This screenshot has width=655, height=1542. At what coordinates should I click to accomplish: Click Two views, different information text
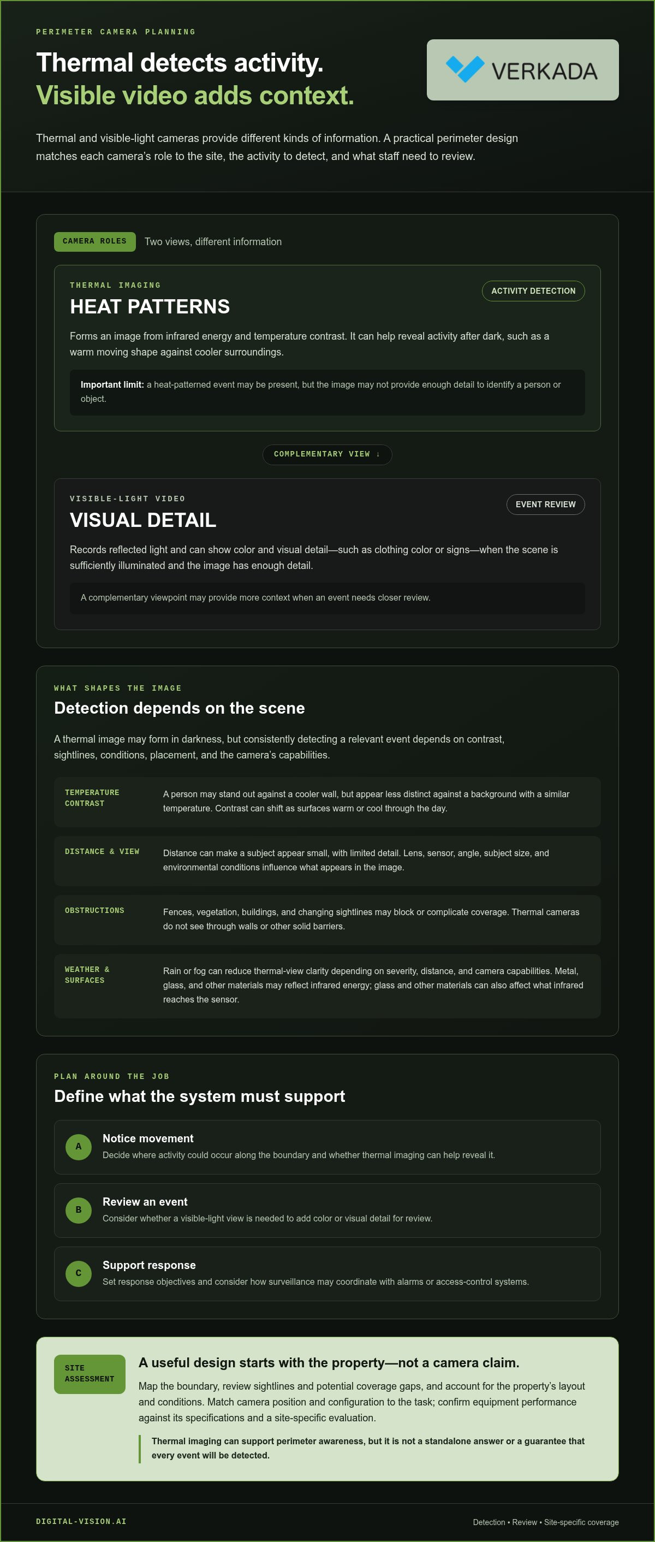point(213,242)
